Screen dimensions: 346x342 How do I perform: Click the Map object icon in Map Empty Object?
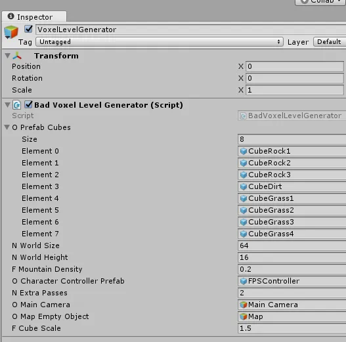click(x=244, y=316)
